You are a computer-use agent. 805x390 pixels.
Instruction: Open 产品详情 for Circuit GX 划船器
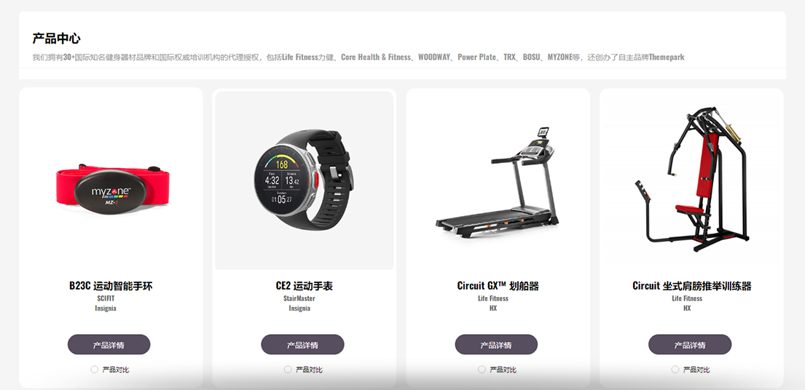(496, 344)
